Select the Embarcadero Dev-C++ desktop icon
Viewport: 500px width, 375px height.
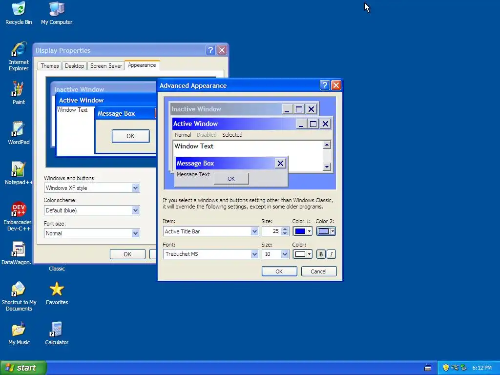[19, 216]
